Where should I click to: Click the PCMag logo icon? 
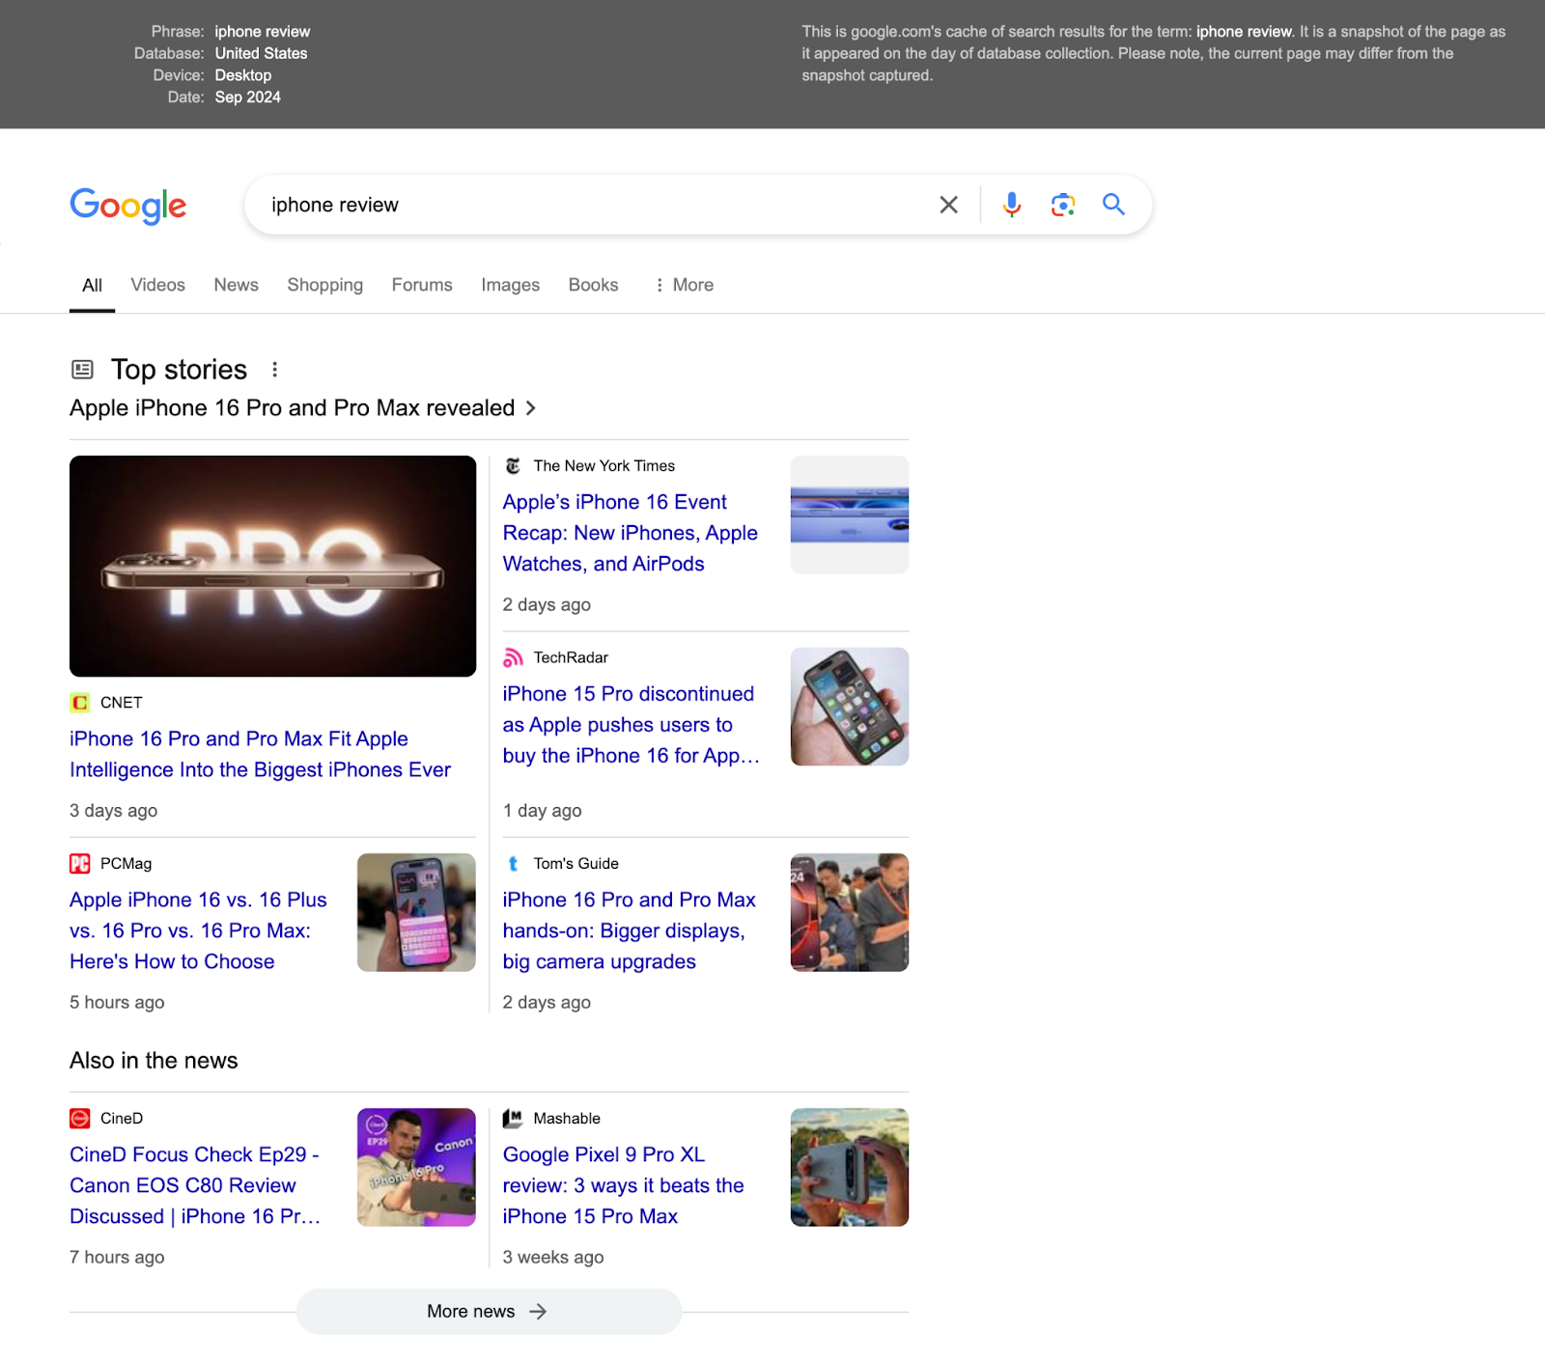[x=80, y=862]
